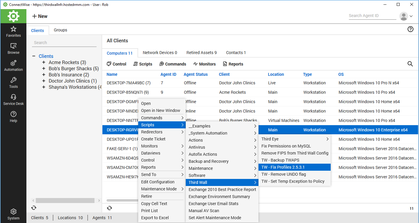The height and width of the screenshot is (223, 419).
Task: Open user account dropdown arrow
Action: [x=411, y=16]
